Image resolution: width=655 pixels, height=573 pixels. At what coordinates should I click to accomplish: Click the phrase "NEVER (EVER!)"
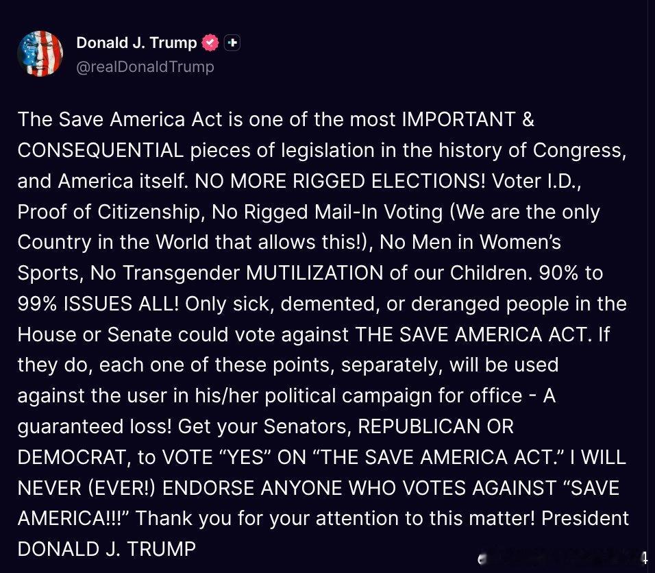tap(86, 488)
